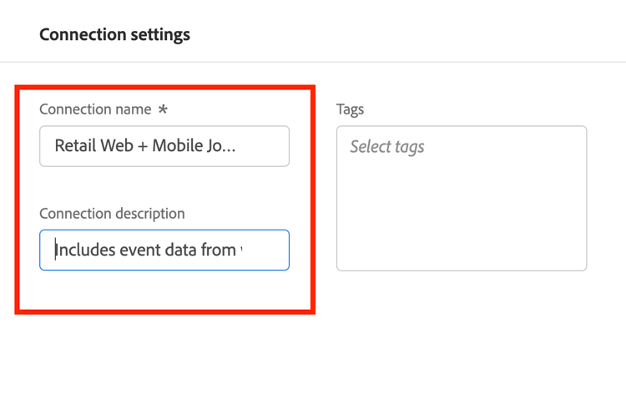Click the Connection description label
The image size is (626, 405).
coord(112,214)
